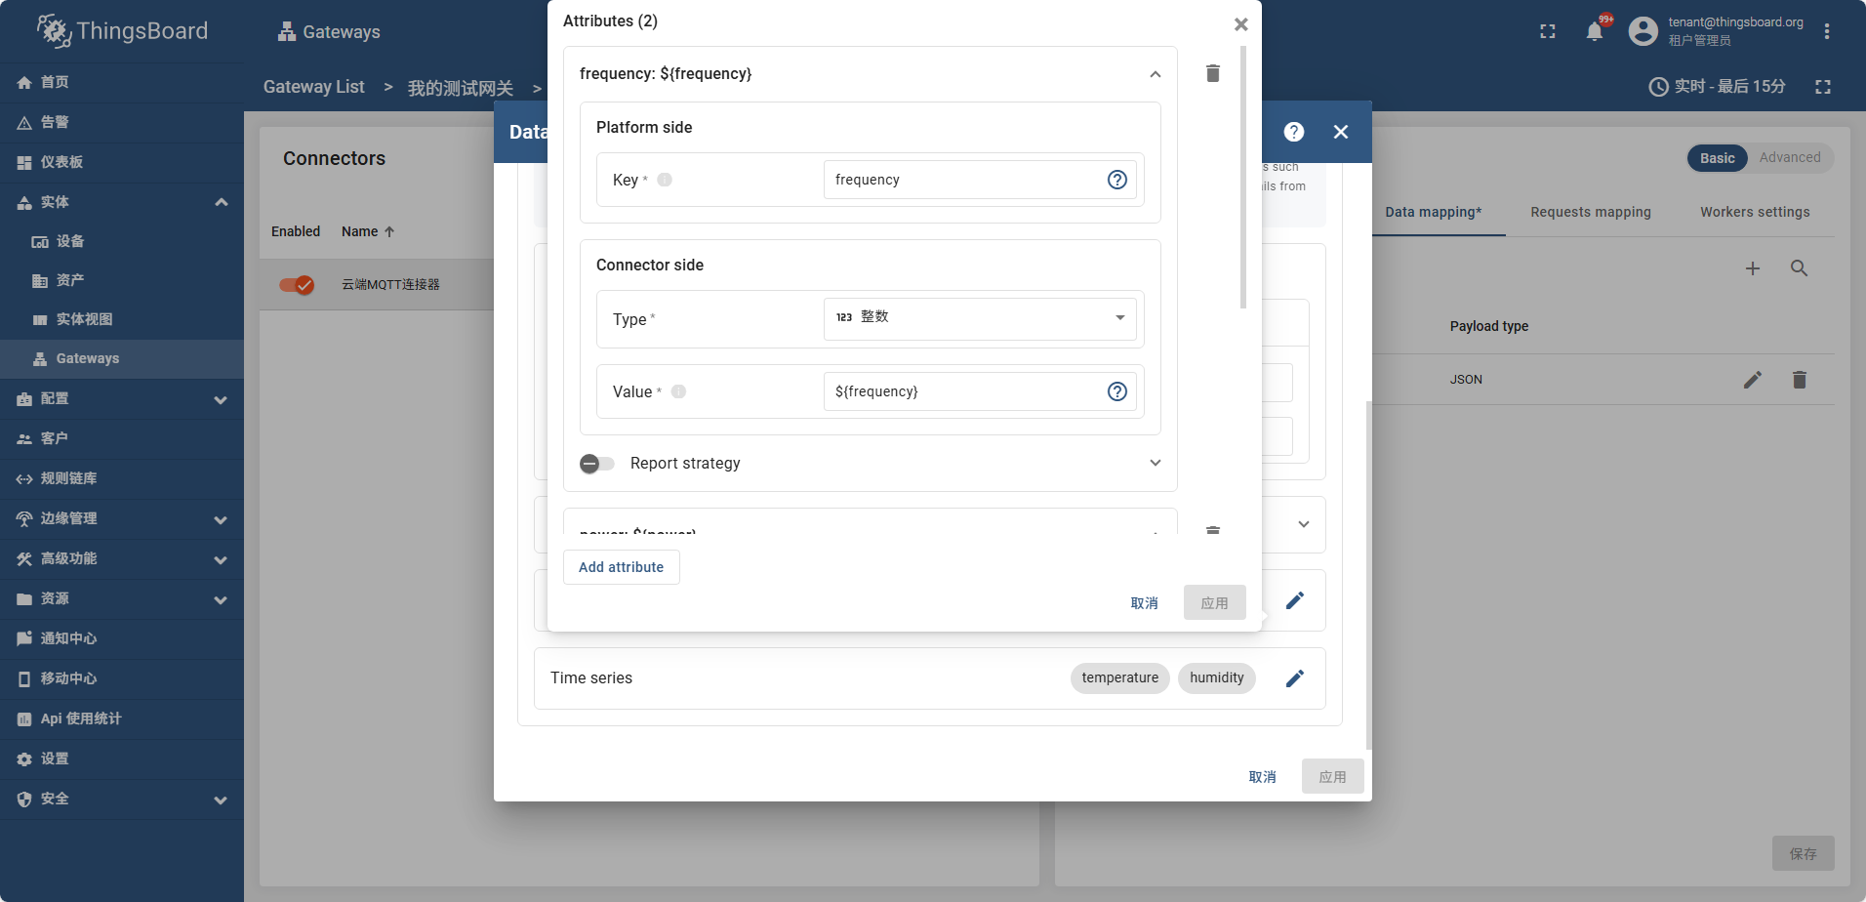Image resolution: width=1866 pixels, height=902 pixels.
Task: Click 取消 in the Attributes popup
Action: [1144, 603]
